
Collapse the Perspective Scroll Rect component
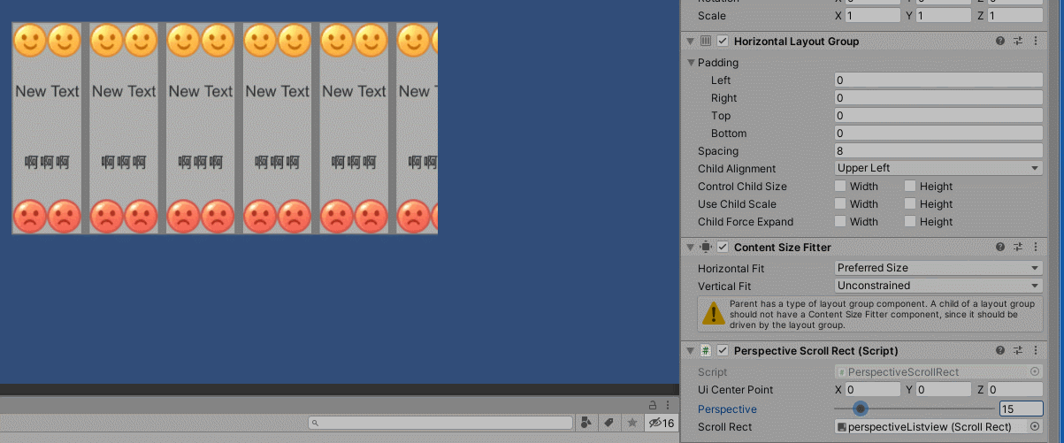691,351
